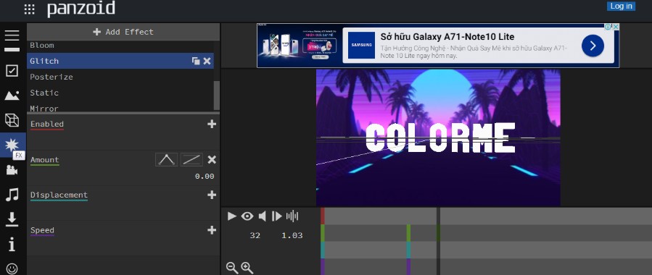The width and height of the screenshot is (652, 275).
Task: Duplicate the Glitch effect
Action: (195, 62)
